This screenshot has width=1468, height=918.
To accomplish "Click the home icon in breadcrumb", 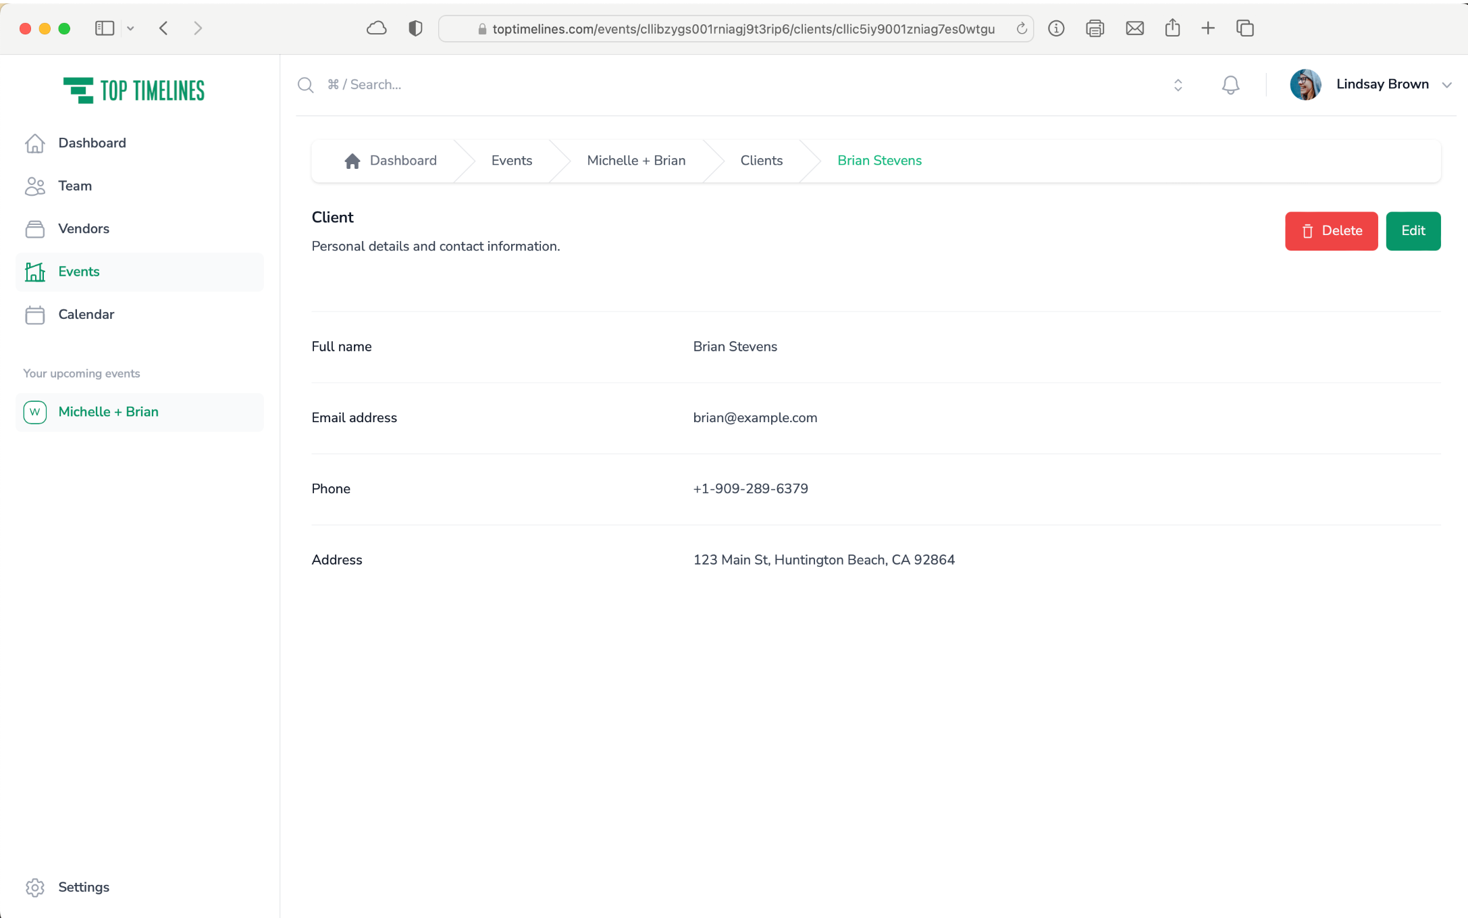I will tap(352, 161).
